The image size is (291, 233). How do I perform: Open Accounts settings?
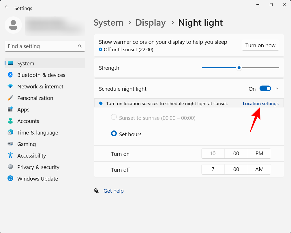pos(27,121)
